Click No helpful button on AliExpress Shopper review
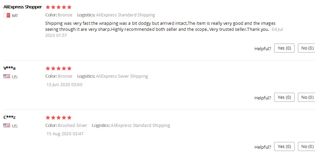The image size is (315, 157). [x=307, y=48]
